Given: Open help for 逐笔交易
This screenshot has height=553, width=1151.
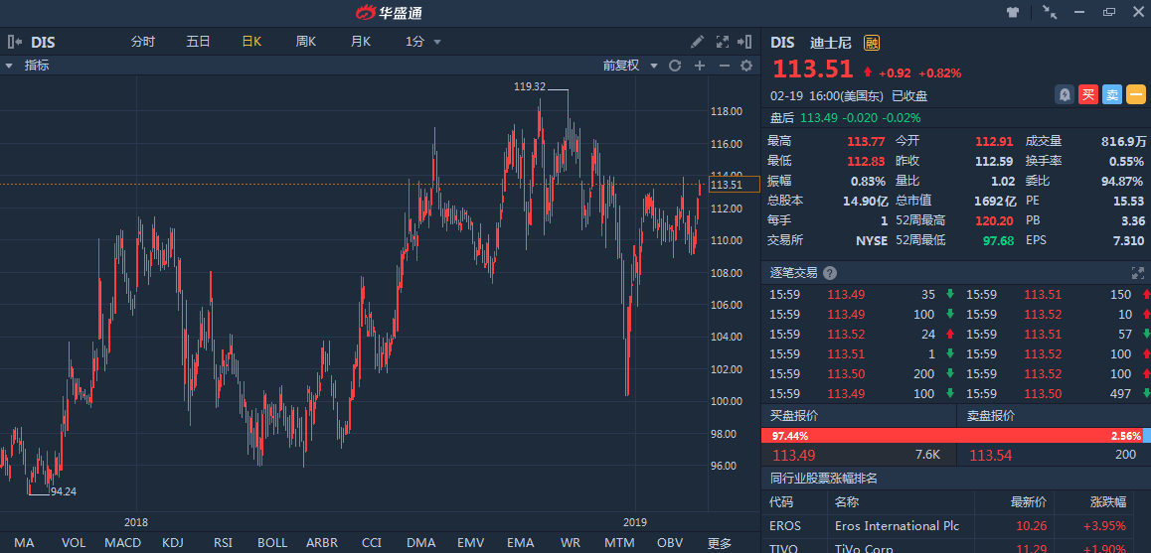Looking at the screenshot, I should (830, 274).
